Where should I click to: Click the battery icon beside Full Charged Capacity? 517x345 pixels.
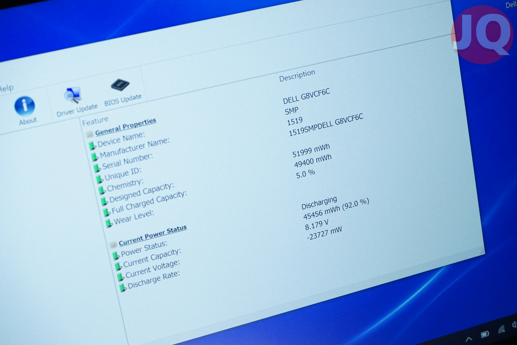pyautogui.click(x=106, y=212)
